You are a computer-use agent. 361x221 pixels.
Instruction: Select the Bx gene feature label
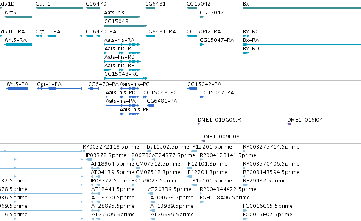[x=246, y=4]
